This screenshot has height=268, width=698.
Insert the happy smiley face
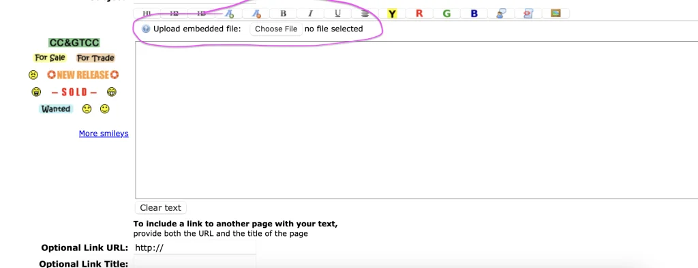click(104, 109)
